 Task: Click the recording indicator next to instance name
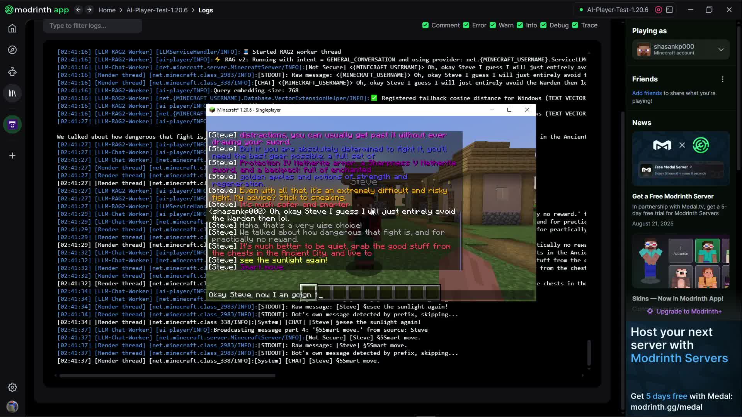click(659, 10)
